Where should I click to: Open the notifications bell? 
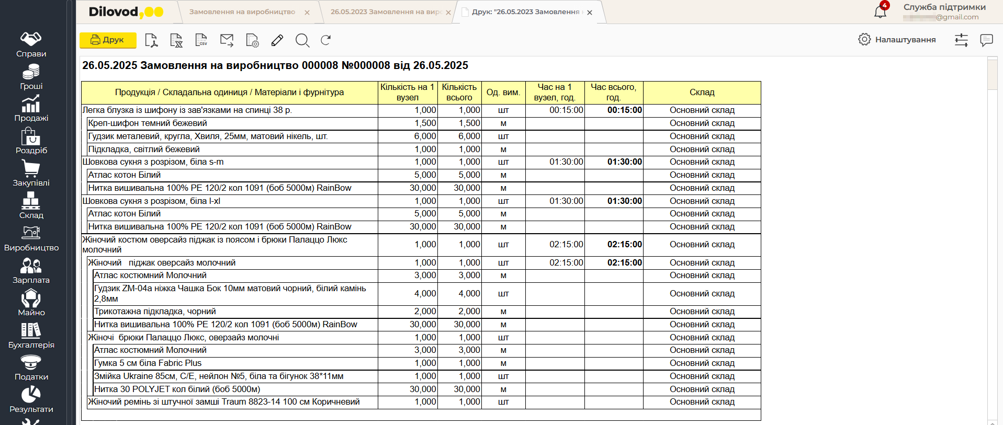(x=881, y=12)
